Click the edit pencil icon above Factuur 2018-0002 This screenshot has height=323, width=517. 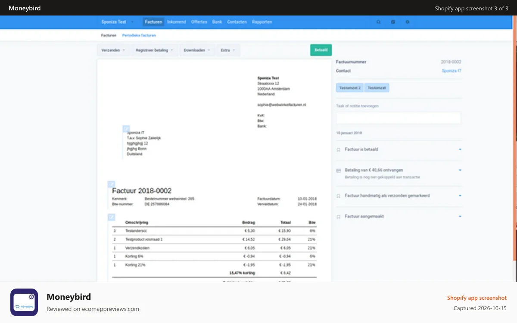(x=111, y=184)
